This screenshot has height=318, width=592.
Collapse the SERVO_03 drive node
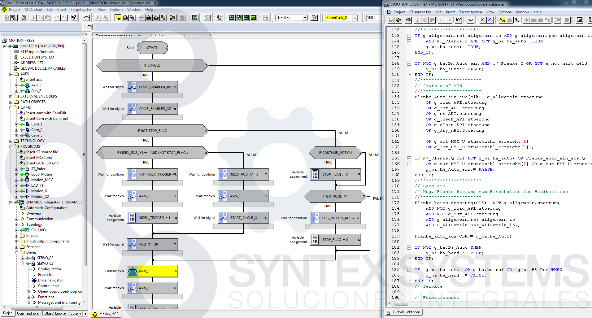22,264
